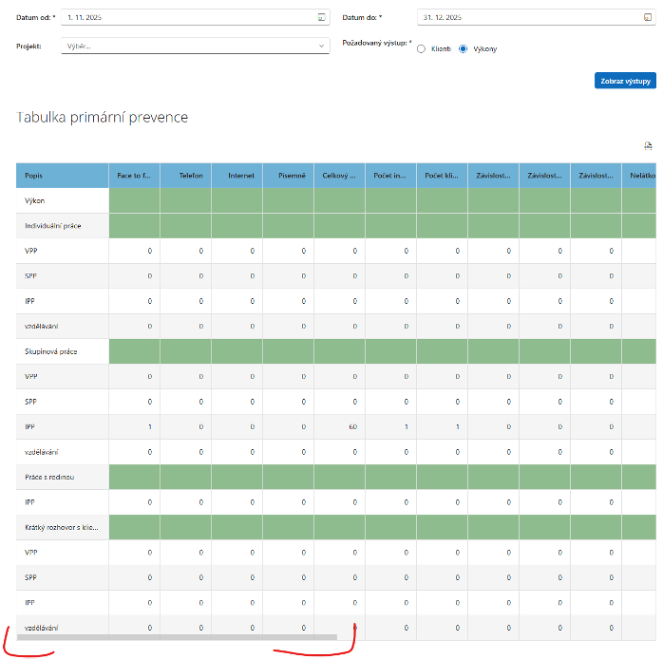Open the Datum od calendar picker icon

click(321, 17)
